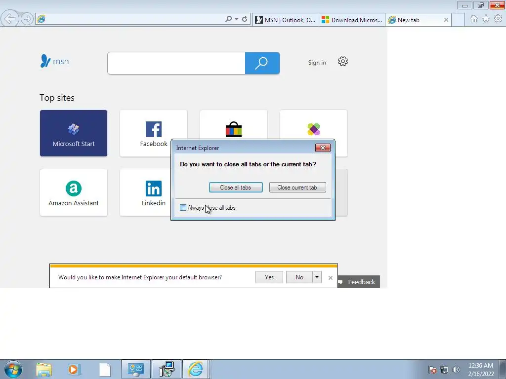Click the Home icon in IE toolbar
The width and height of the screenshot is (506, 379).
(474, 19)
